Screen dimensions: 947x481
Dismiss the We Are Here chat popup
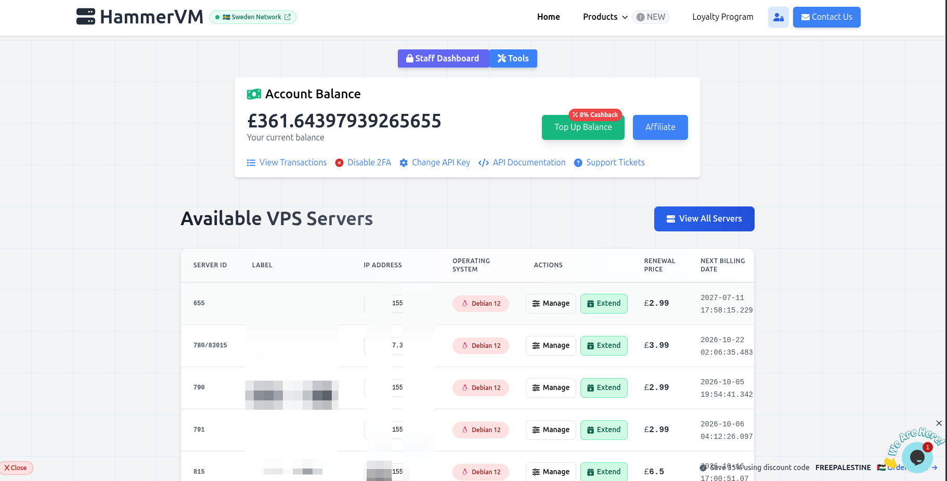939,423
